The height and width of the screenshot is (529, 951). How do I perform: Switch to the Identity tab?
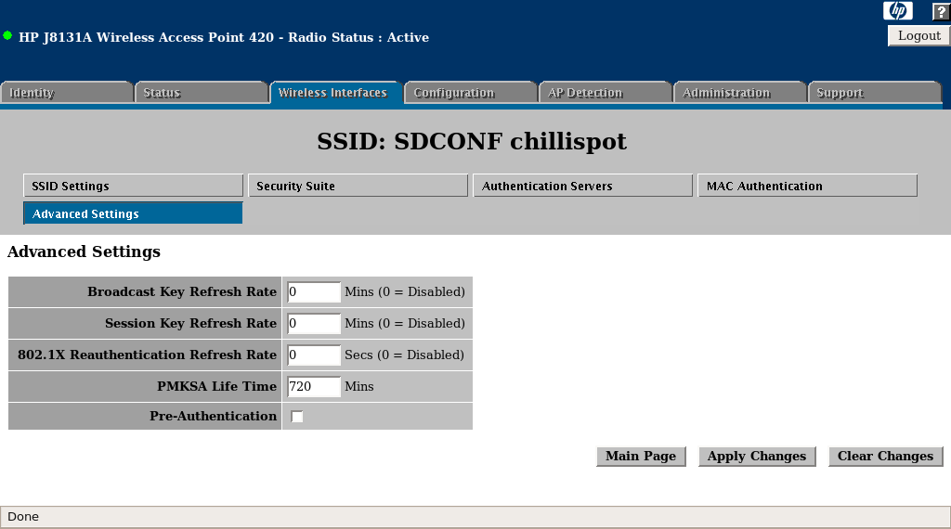pos(67,93)
